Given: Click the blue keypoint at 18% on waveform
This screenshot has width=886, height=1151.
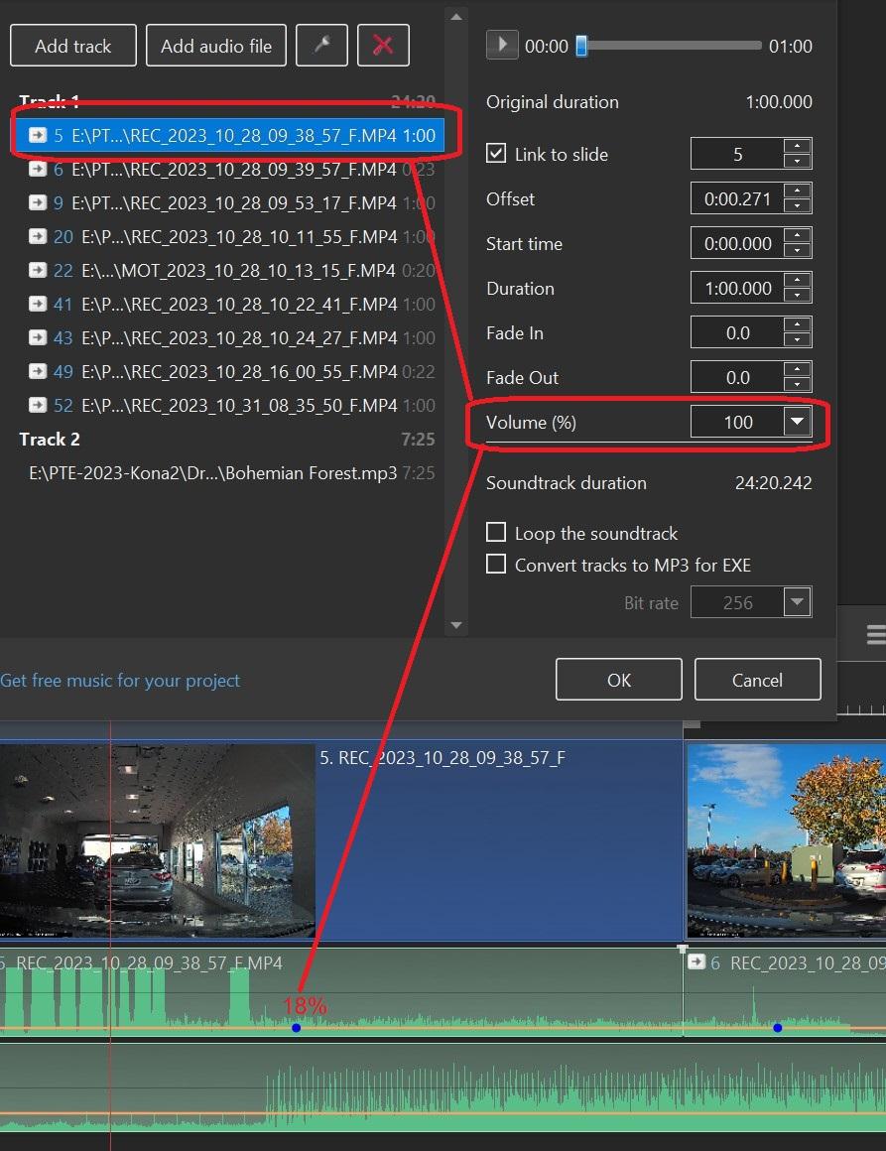Looking at the screenshot, I should [x=296, y=1028].
